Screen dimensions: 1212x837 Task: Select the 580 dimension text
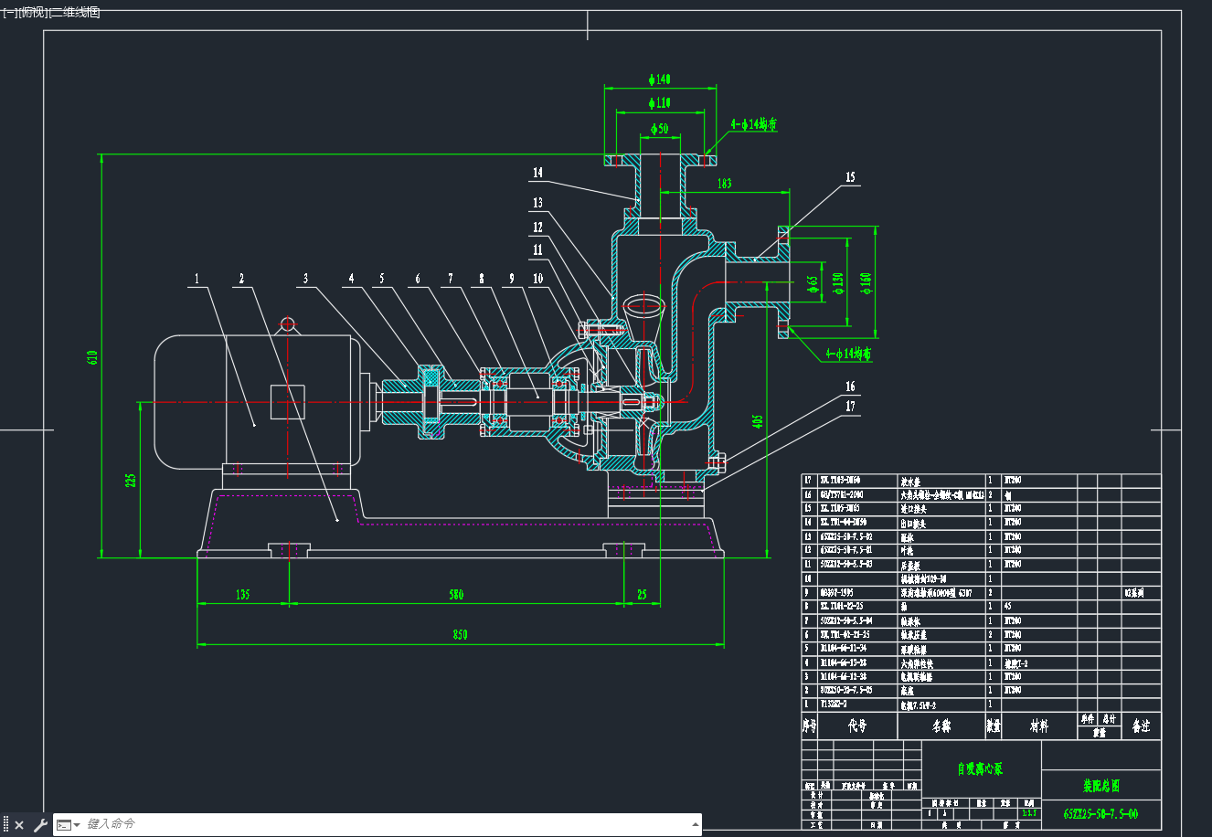[x=455, y=595]
